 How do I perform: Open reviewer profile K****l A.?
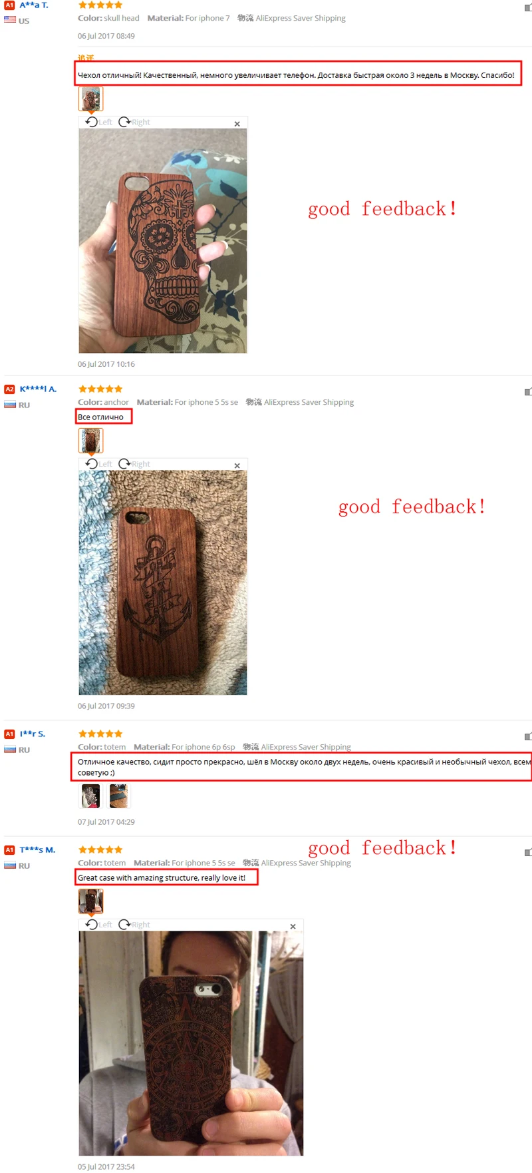pyautogui.click(x=38, y=389)
